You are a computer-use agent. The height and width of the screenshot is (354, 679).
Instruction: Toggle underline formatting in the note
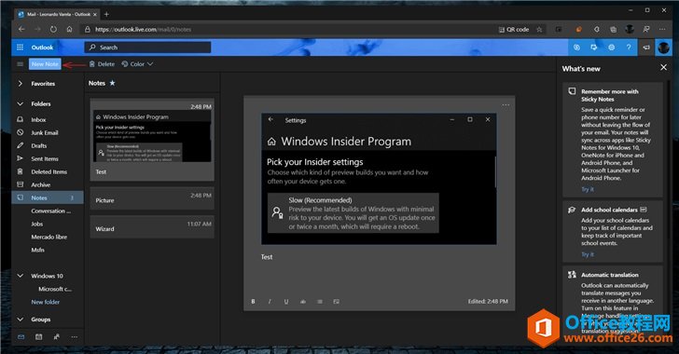pos(285,301)
